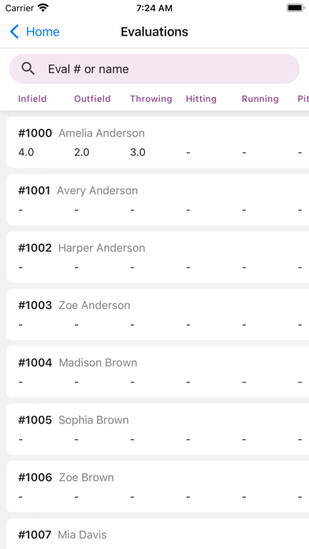Open evaluation #1002 Harper Anderson
The width and height of the screenshot is (309, 549).
(x=158, y=257)
